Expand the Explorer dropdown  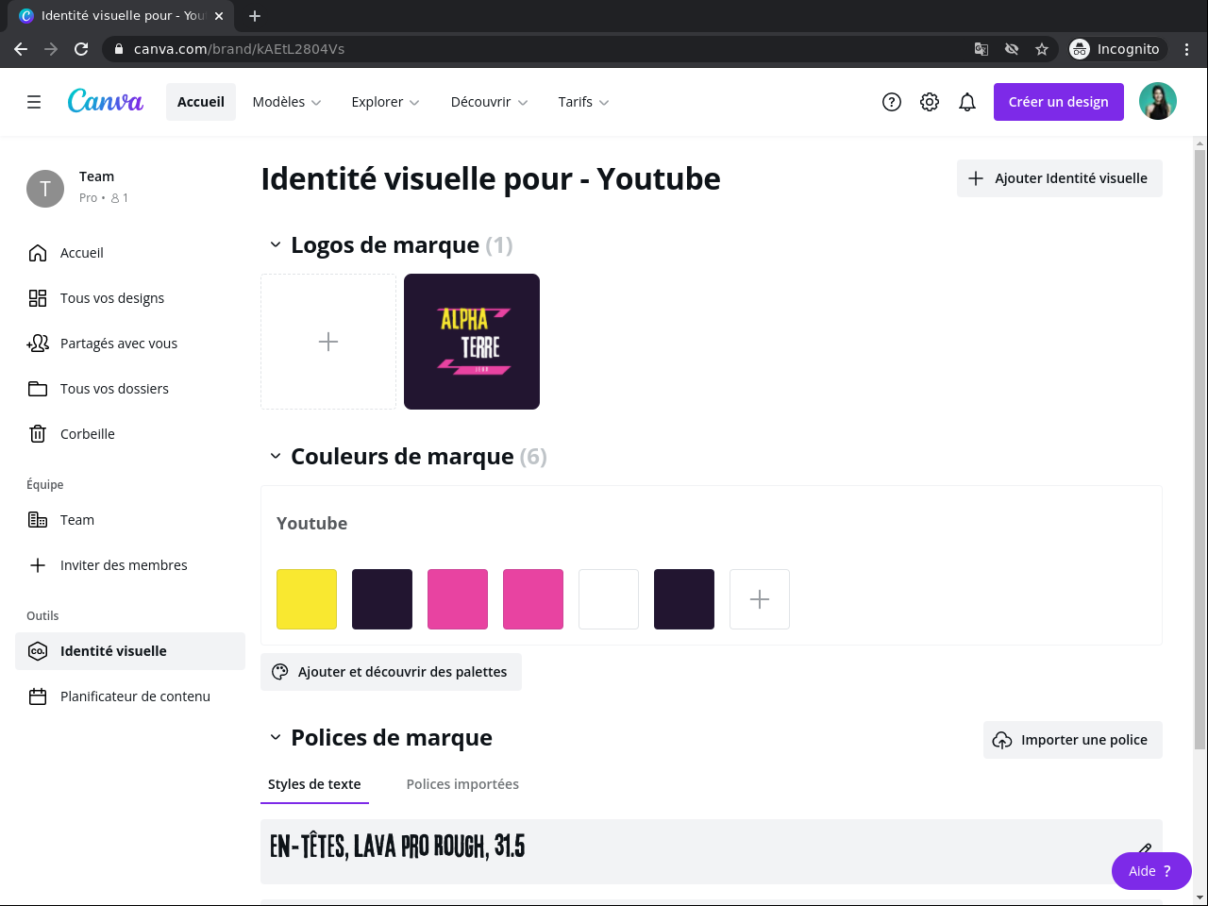pos(386,102)
